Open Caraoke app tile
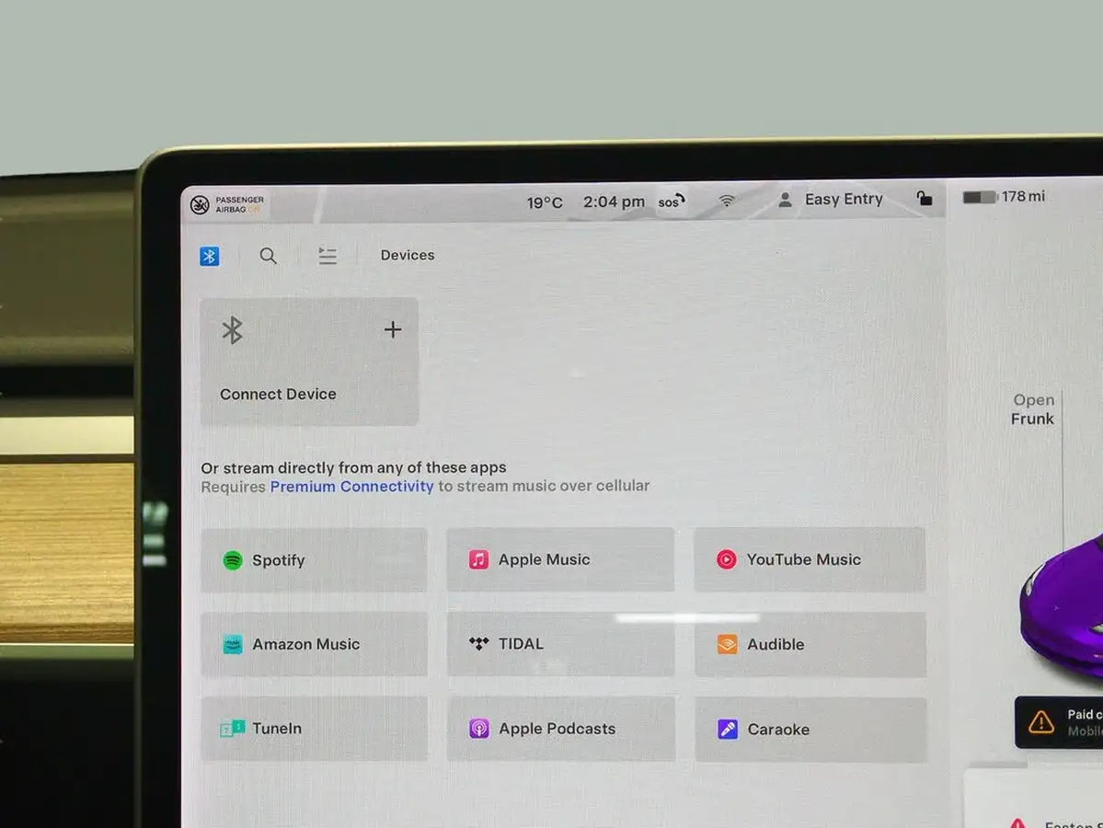Image resolution: width=1103 pixels, height=828 pixels. (x=811, y=730)
